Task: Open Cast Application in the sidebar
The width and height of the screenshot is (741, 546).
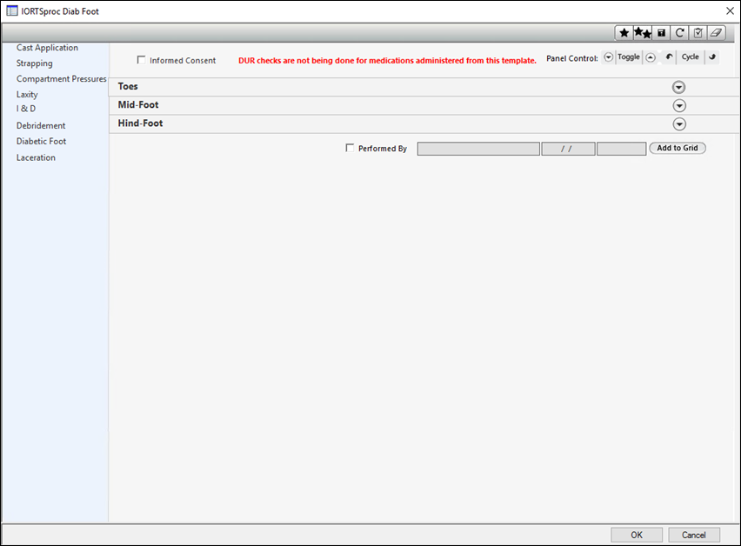Action: 47,48
